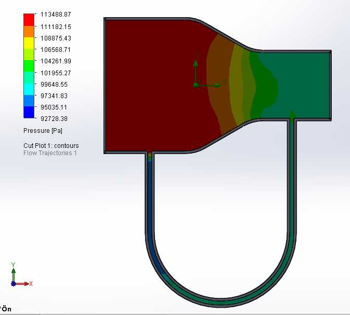The image size is (350, 315).
Task: Click the 92728.38 minimum pressure legend value
Action: point(54,119)
